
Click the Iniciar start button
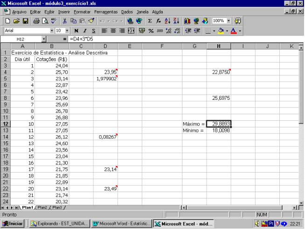point(13,223)
